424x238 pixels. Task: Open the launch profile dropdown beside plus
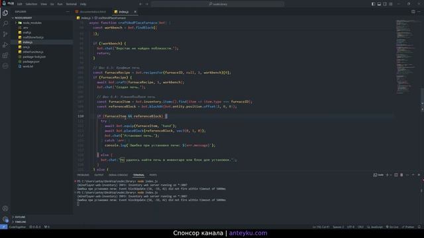pyautogui.click(x=391, y=175)
